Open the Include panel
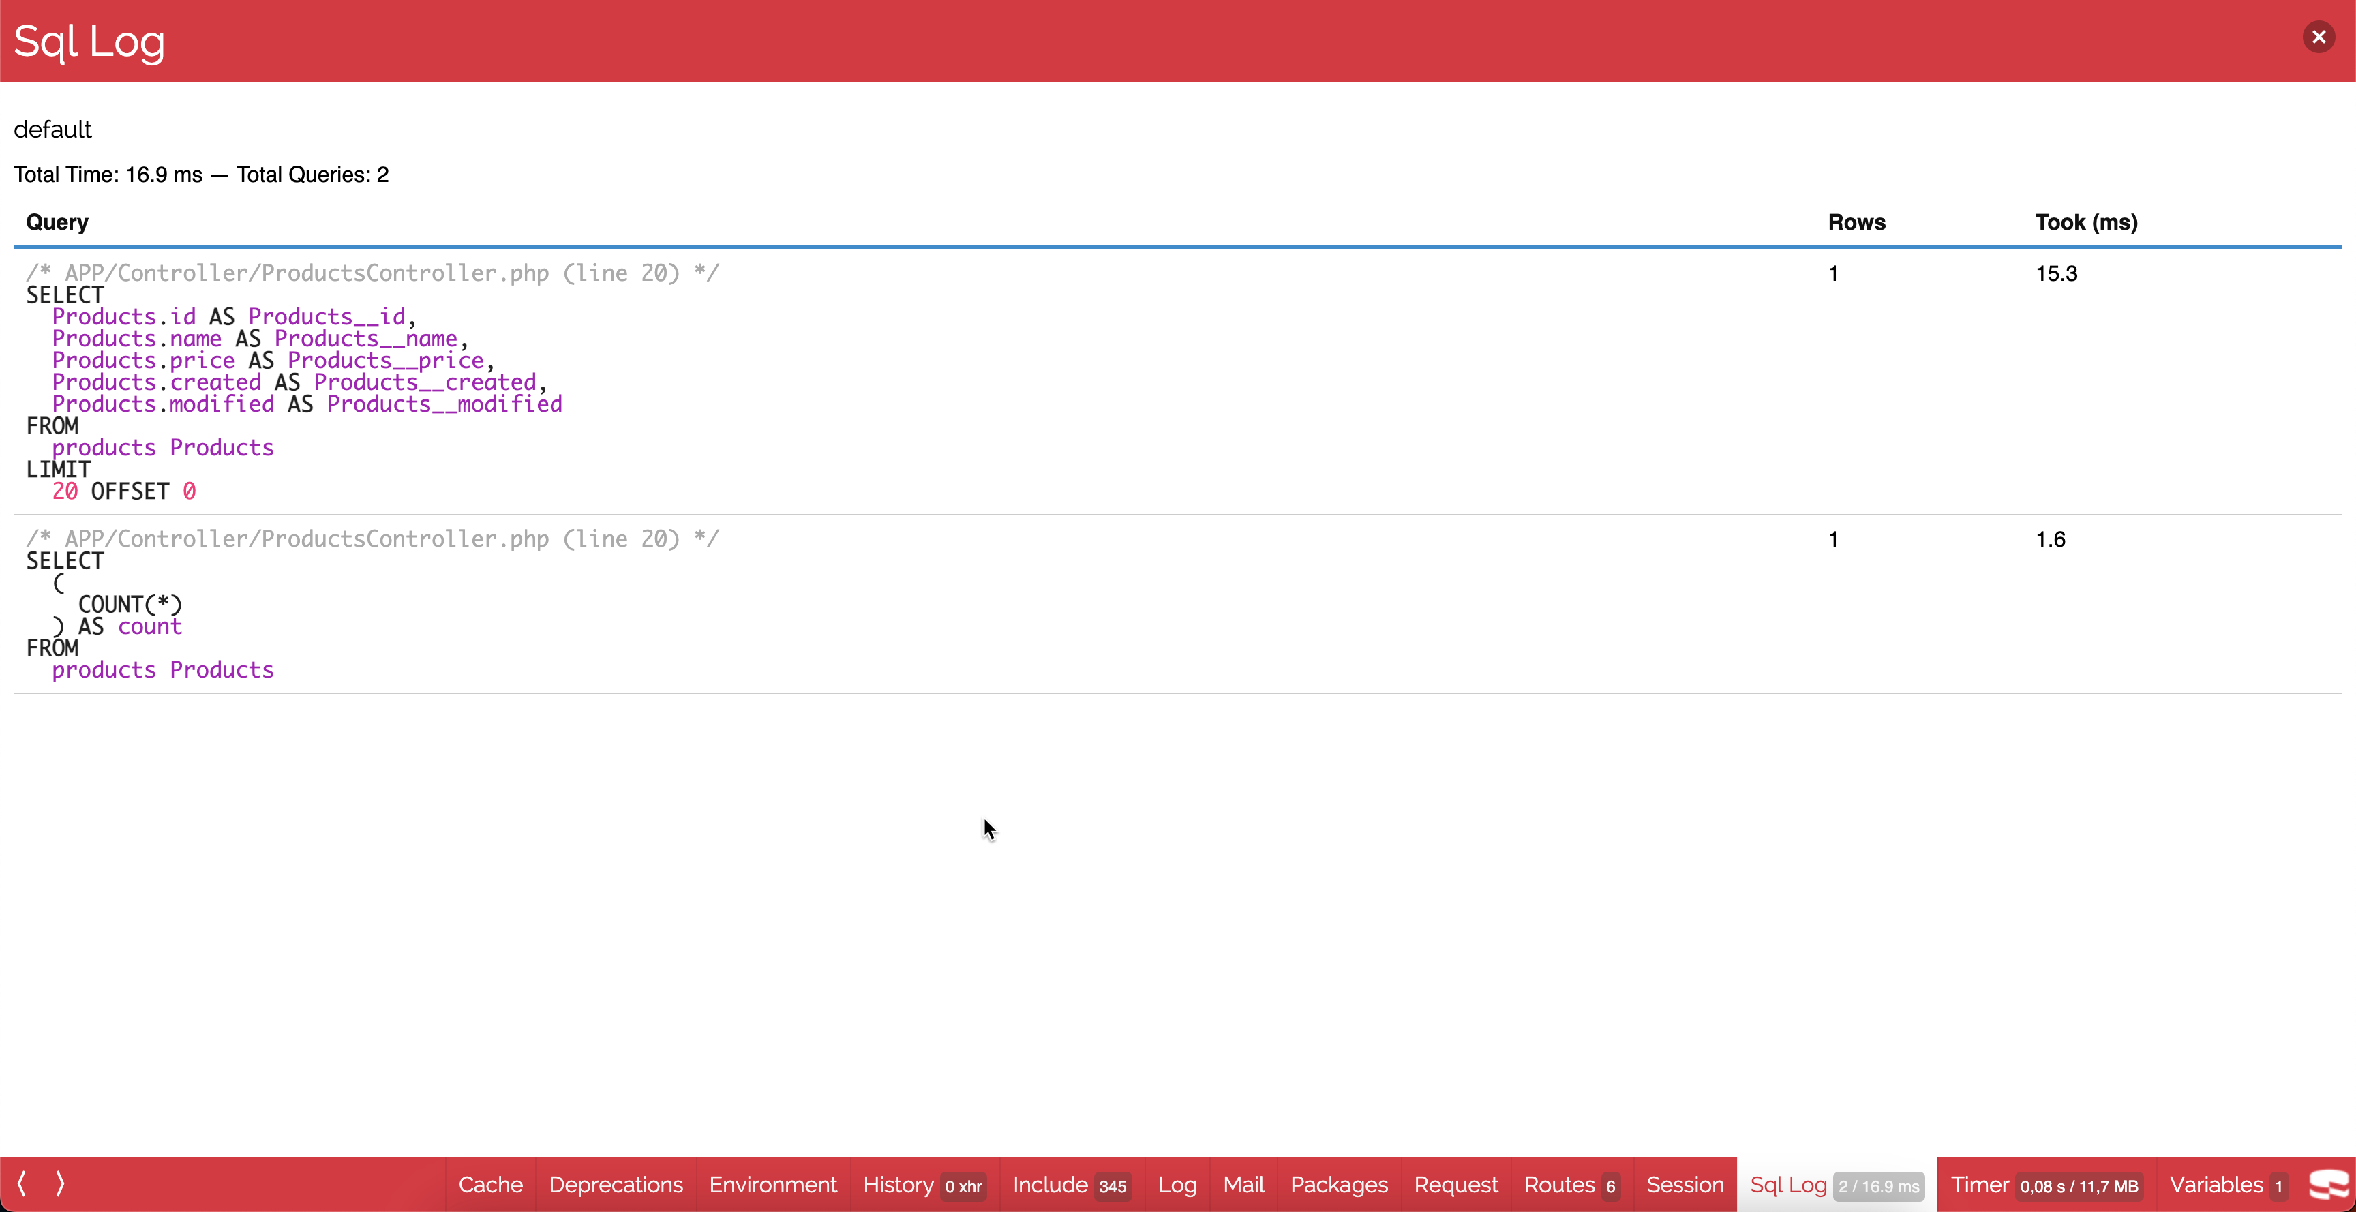This screenshot has height=1212, width=2356. 1070,1185
